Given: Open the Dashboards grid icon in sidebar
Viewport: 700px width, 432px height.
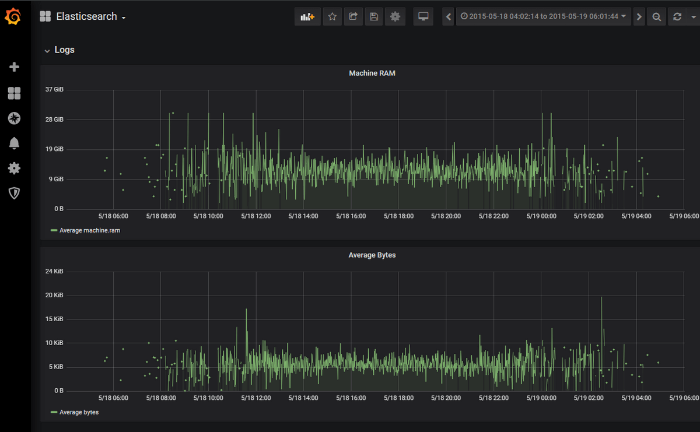Looking at the screenshot, I should click(x=15, y=93).
